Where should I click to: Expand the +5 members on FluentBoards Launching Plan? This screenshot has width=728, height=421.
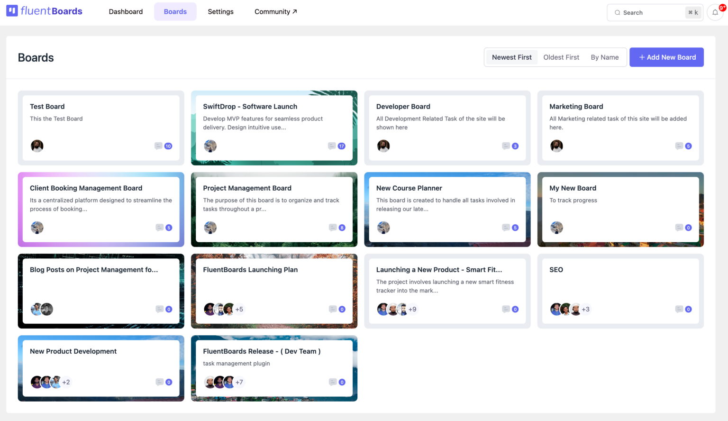(x=239, y=309)
